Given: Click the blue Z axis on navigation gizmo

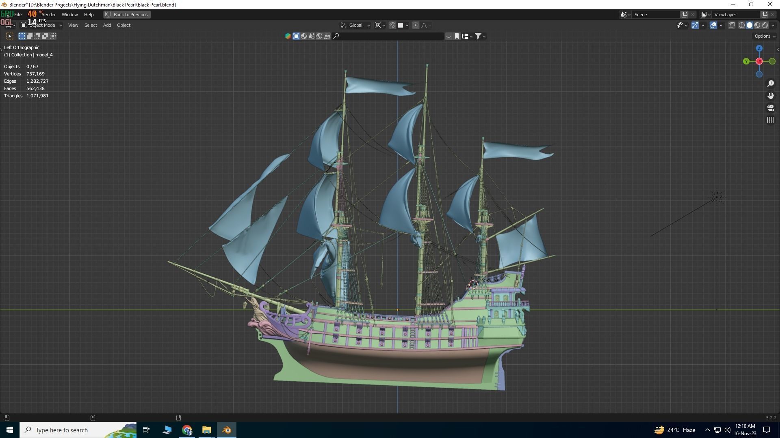Looking at the screenshot, I should pos(759,48).
